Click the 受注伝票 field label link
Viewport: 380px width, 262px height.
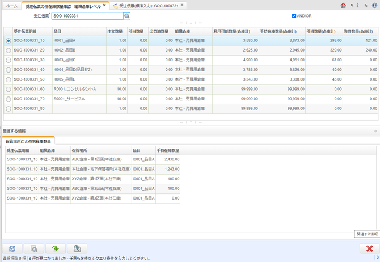41,16
